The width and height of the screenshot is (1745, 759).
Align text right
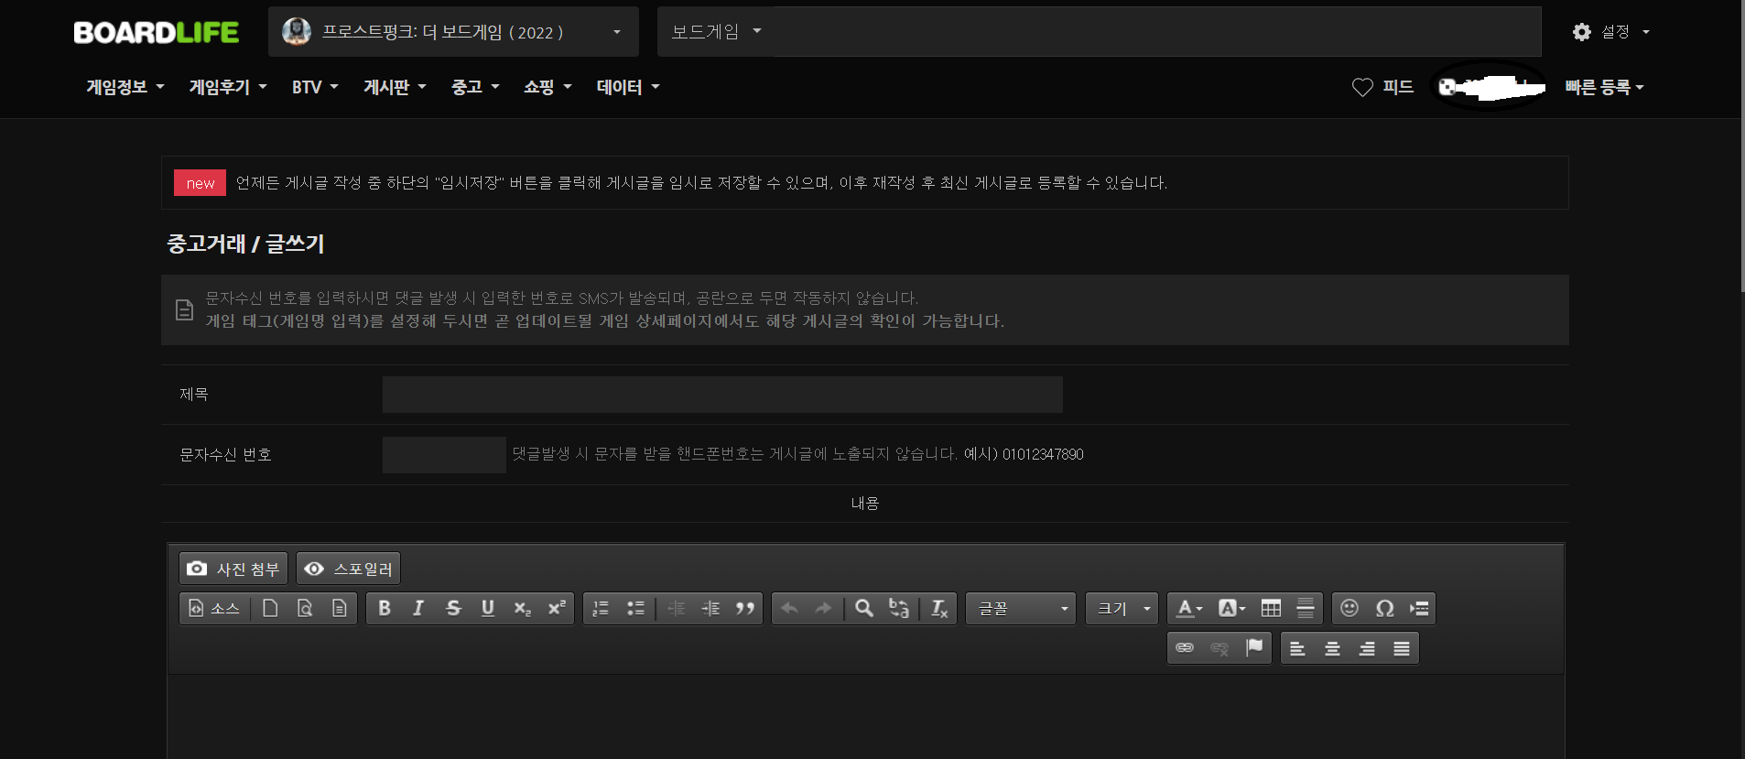[1367, 648]
